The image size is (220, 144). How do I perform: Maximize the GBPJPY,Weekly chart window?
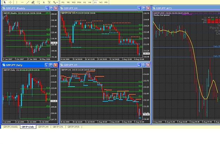[51, 8]
